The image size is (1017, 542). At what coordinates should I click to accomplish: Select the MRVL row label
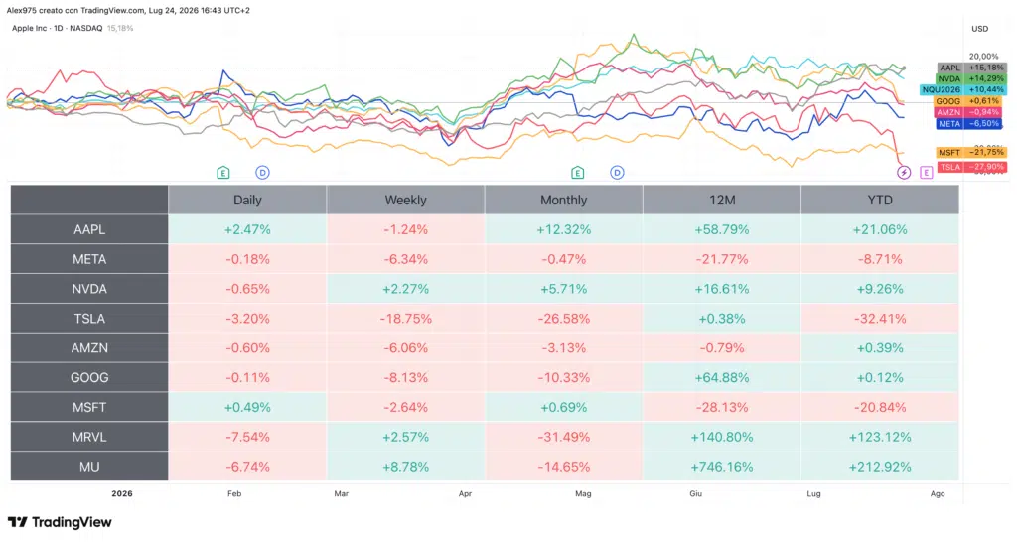pos(89,437)
